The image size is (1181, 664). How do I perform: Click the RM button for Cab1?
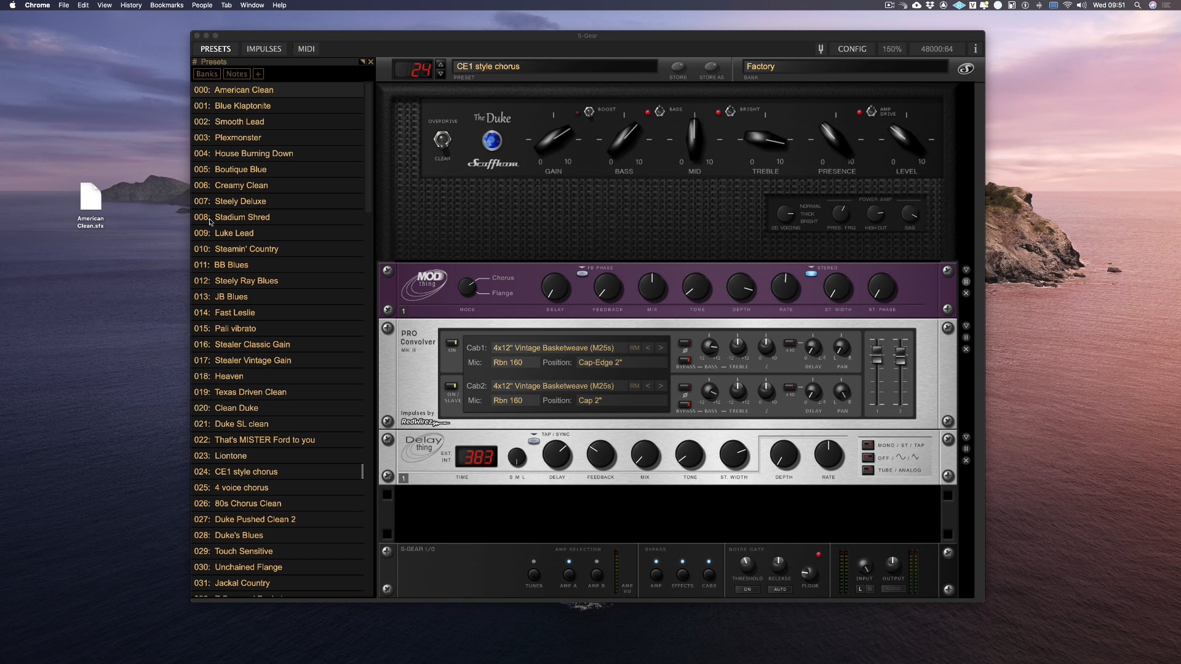tap(634, 348)
